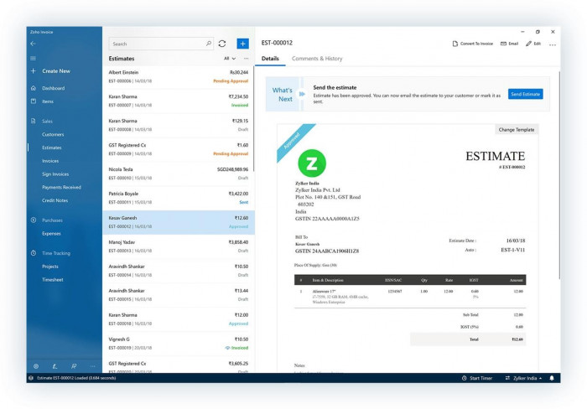Select Patricia Boyale estimate EST-000011

click(179, 198)
